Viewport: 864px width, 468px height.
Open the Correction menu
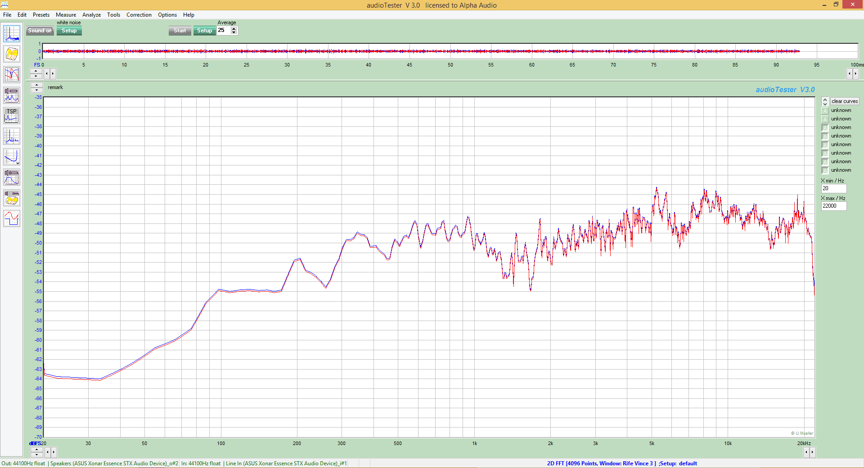[139, 15]
